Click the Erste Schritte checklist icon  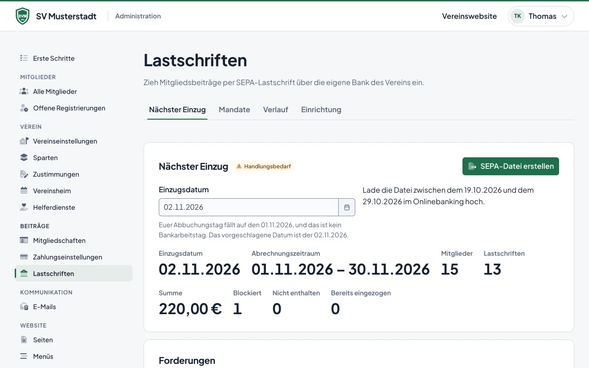coord(24,58)
